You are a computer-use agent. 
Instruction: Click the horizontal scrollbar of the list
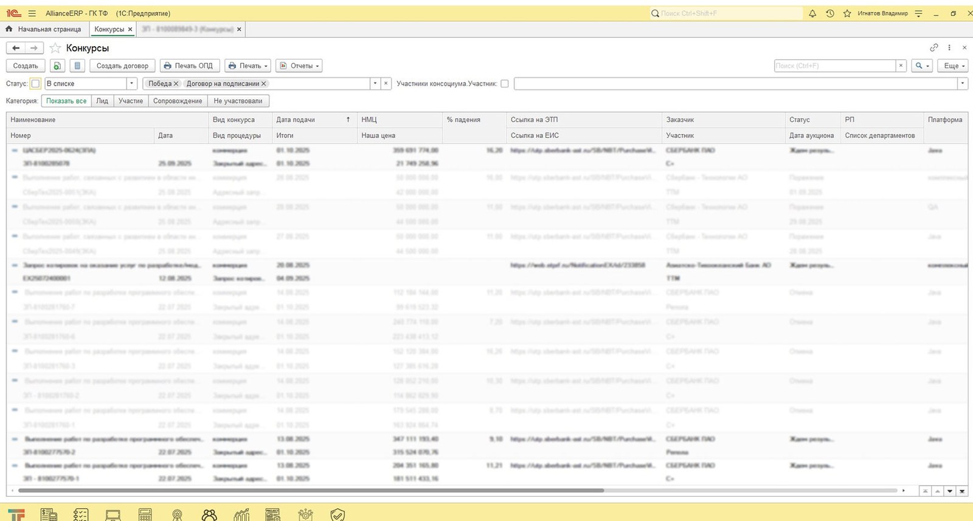point(311,491)
